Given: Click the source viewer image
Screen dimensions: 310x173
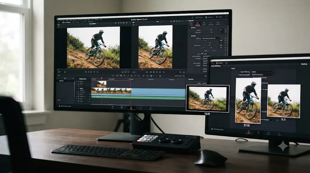Looking at the screenshot, I should (x=93, y=47).
